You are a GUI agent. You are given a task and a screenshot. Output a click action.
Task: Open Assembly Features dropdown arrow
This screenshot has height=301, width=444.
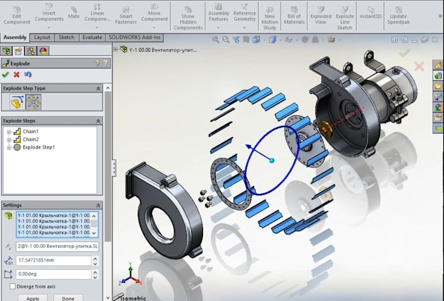pos(218,28)
